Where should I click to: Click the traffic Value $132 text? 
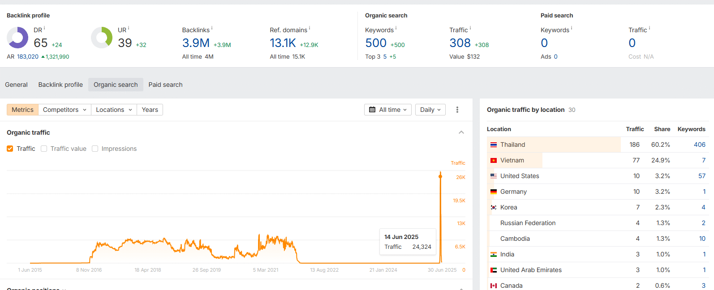pos(465,57)
